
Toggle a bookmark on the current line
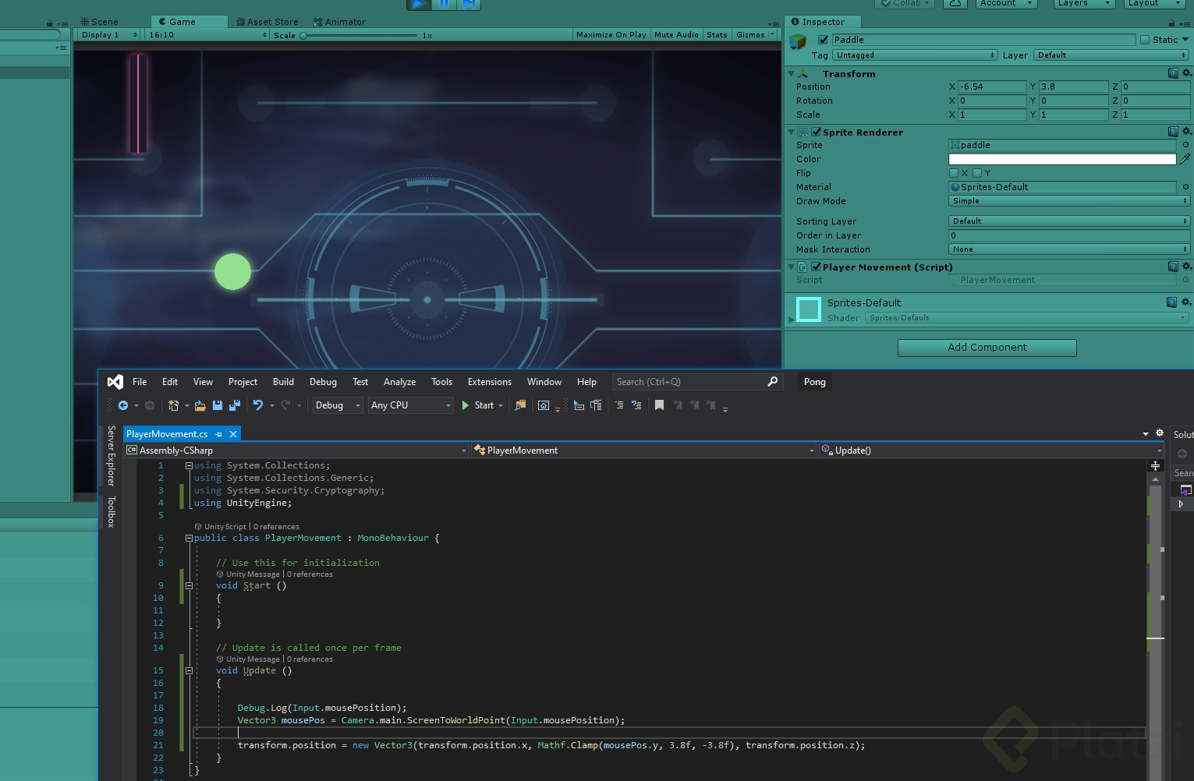tap(659, 405)
